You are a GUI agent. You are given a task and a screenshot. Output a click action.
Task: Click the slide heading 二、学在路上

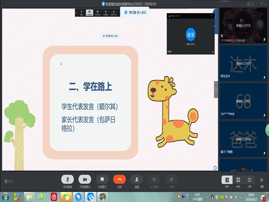coord(90,86)
